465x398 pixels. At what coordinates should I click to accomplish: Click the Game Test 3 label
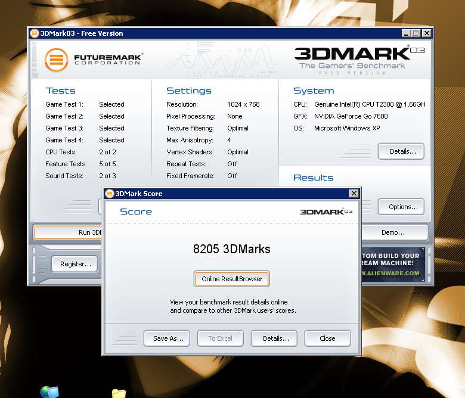click(64, 128)
